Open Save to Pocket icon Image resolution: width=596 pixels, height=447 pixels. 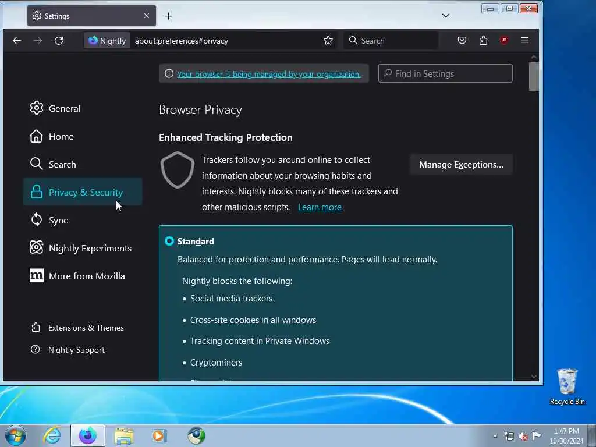[462, 40]
